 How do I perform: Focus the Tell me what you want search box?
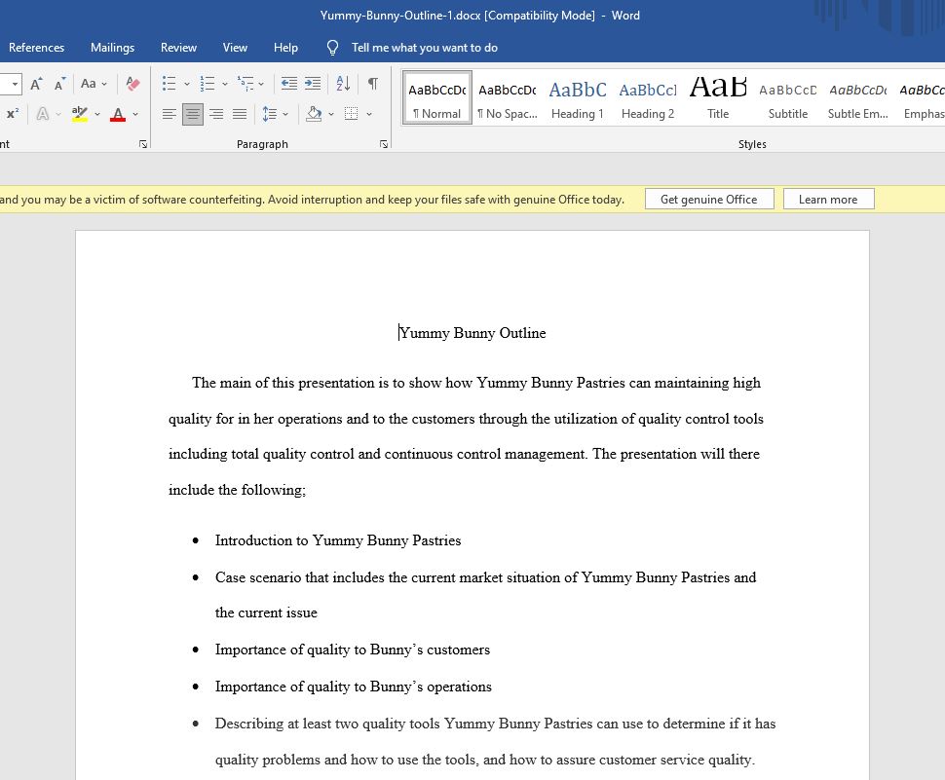point(425,48)
